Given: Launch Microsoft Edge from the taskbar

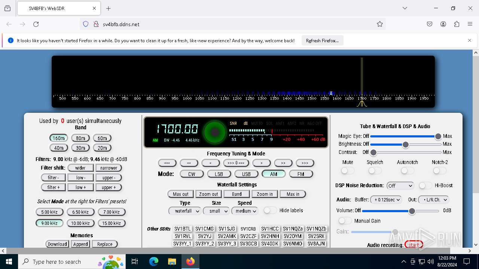Looking at the screenshot, I should [154, 262].
